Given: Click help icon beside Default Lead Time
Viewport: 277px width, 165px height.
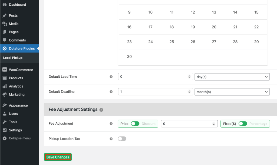Looking at the screenshot, I should (x=111, y=77).
